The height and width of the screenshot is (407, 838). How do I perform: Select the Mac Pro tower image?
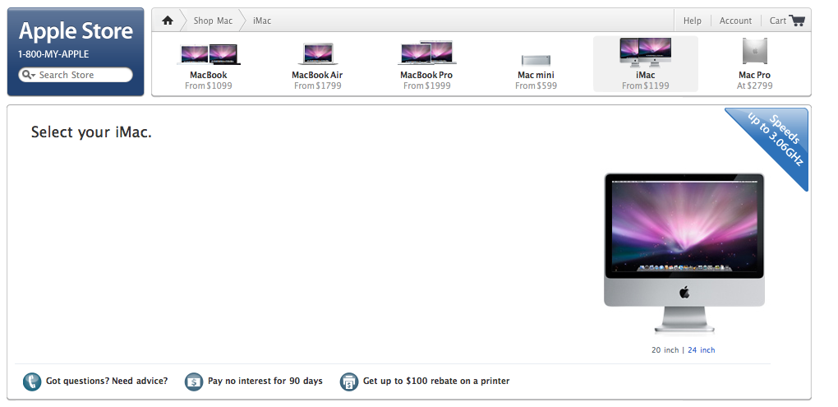(755, 51)
